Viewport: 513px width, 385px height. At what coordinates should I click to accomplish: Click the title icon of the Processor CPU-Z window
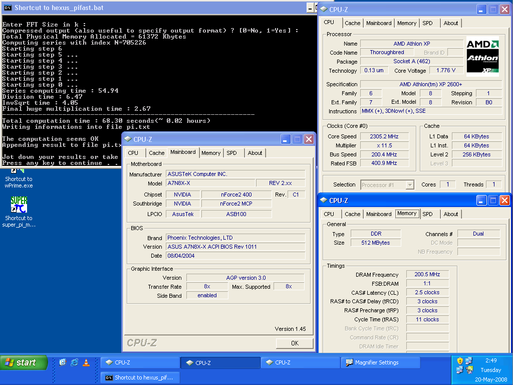coord(324,9)
